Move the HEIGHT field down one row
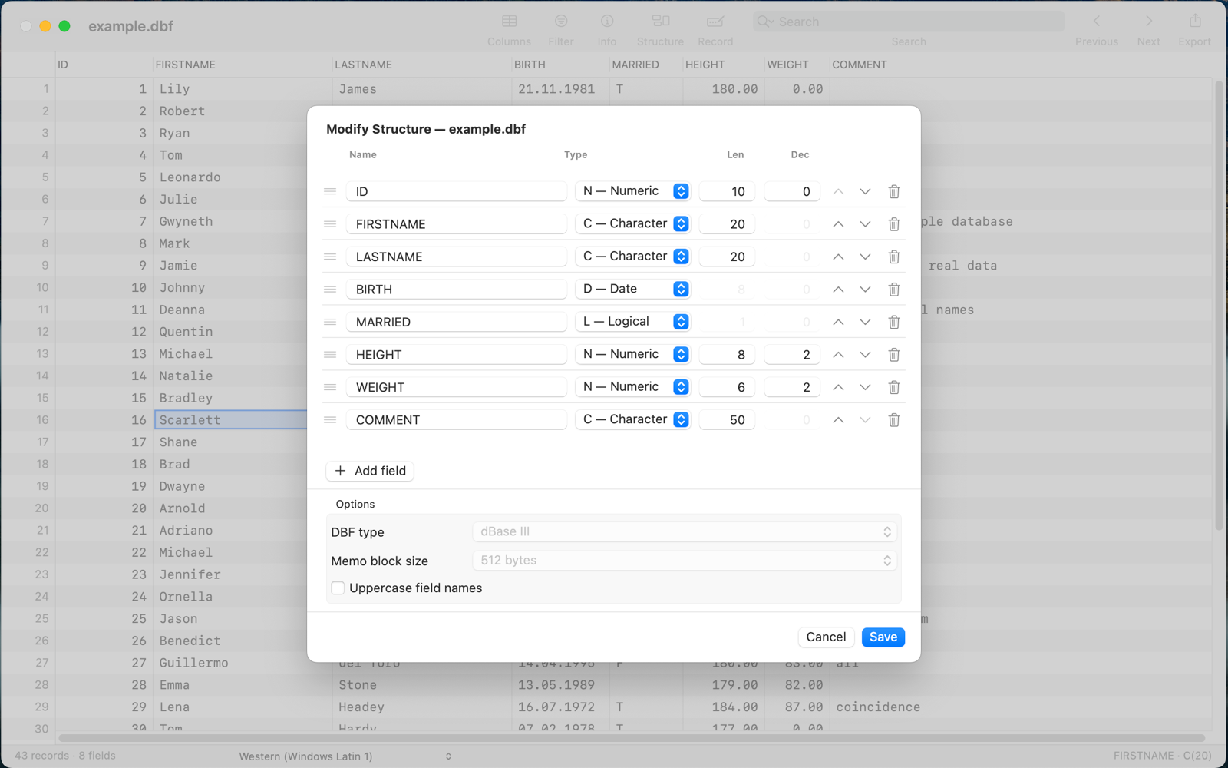 tap(865, 355)
